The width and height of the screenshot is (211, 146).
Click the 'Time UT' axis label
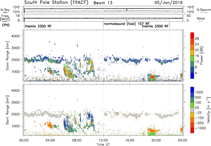point(103,144)
